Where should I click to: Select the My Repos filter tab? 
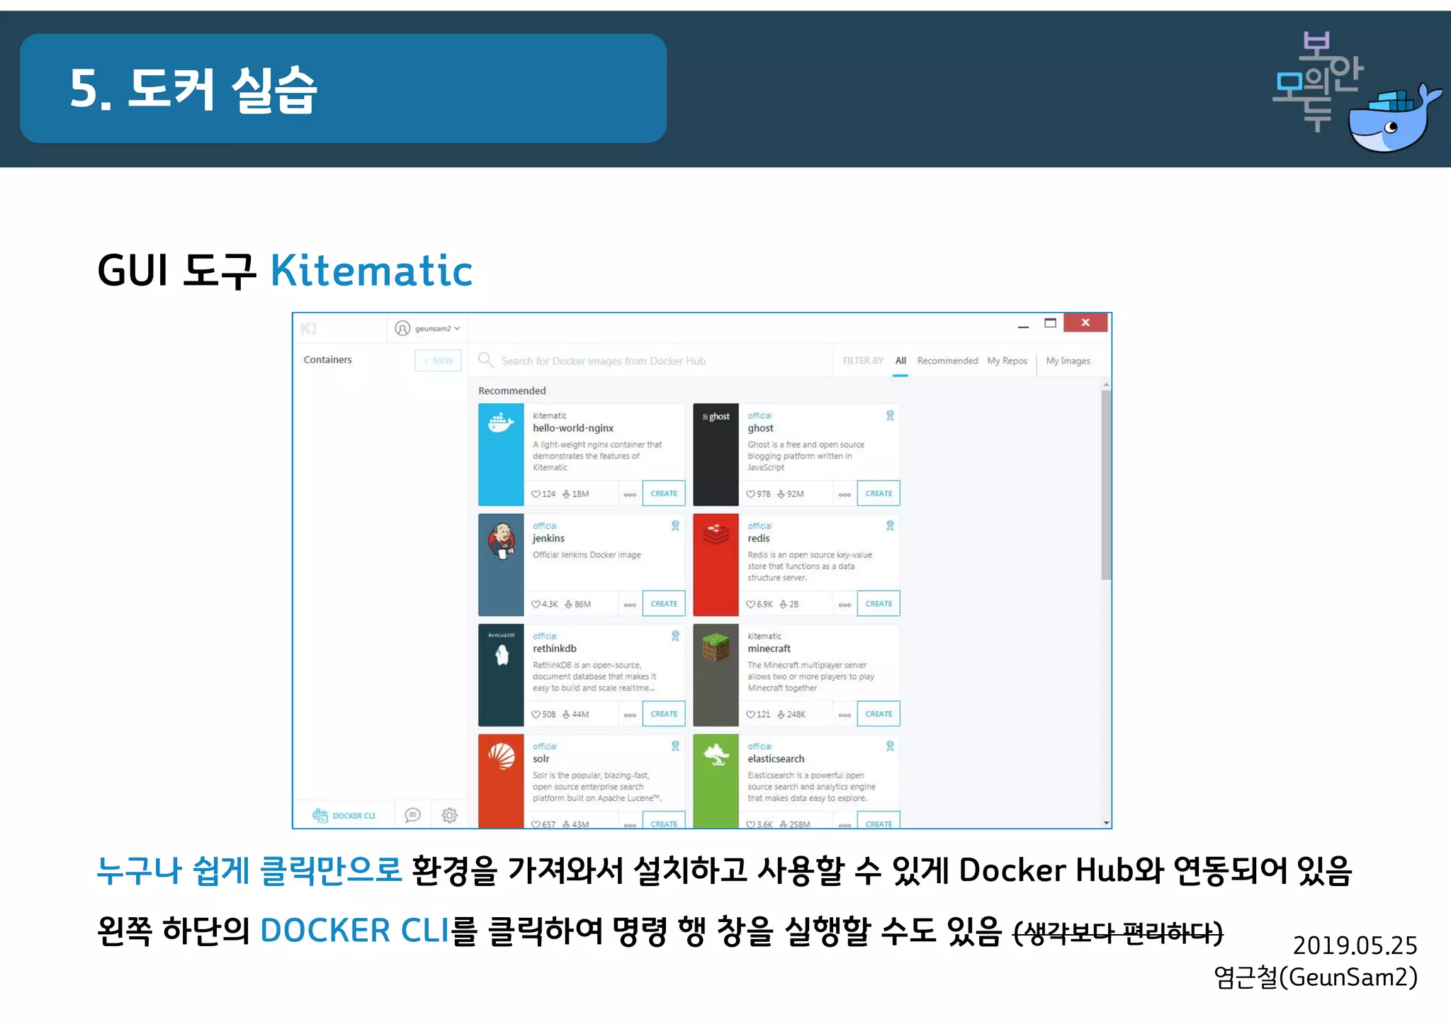pos(1007,361)
